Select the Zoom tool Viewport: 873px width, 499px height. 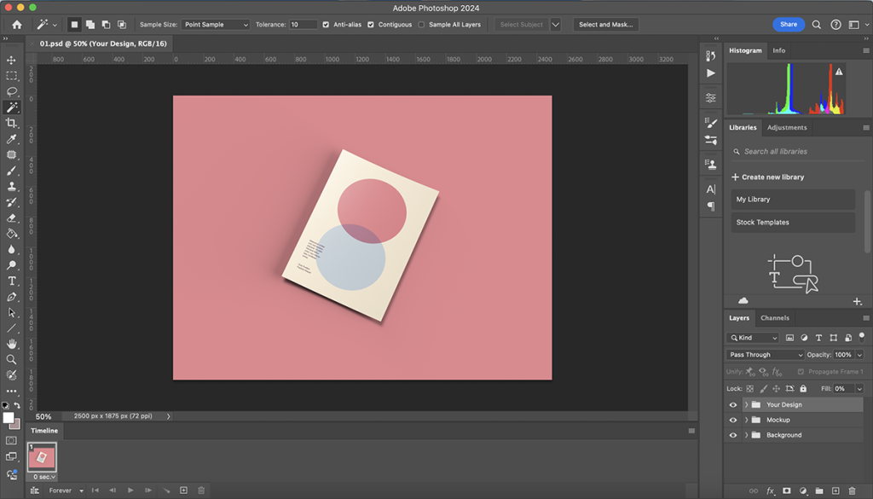(12, 359)
